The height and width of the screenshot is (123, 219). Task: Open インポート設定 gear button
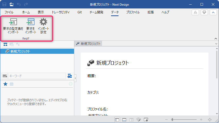click(x=43, y=26)
